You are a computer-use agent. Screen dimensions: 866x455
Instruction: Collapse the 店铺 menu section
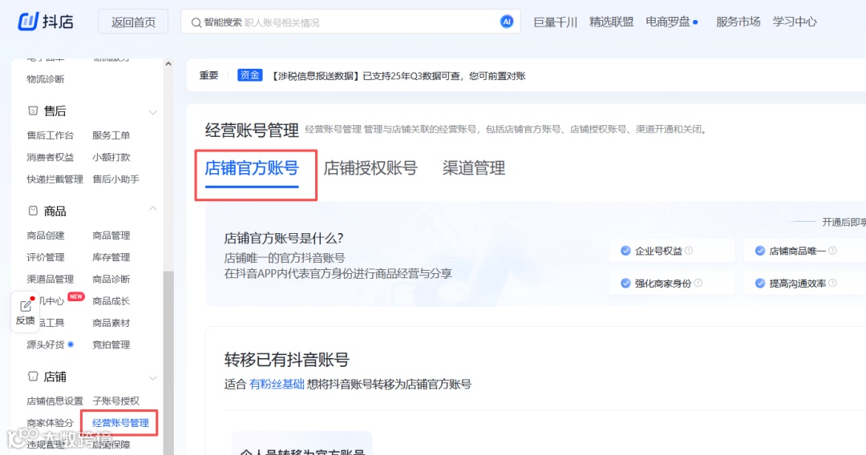153,378
